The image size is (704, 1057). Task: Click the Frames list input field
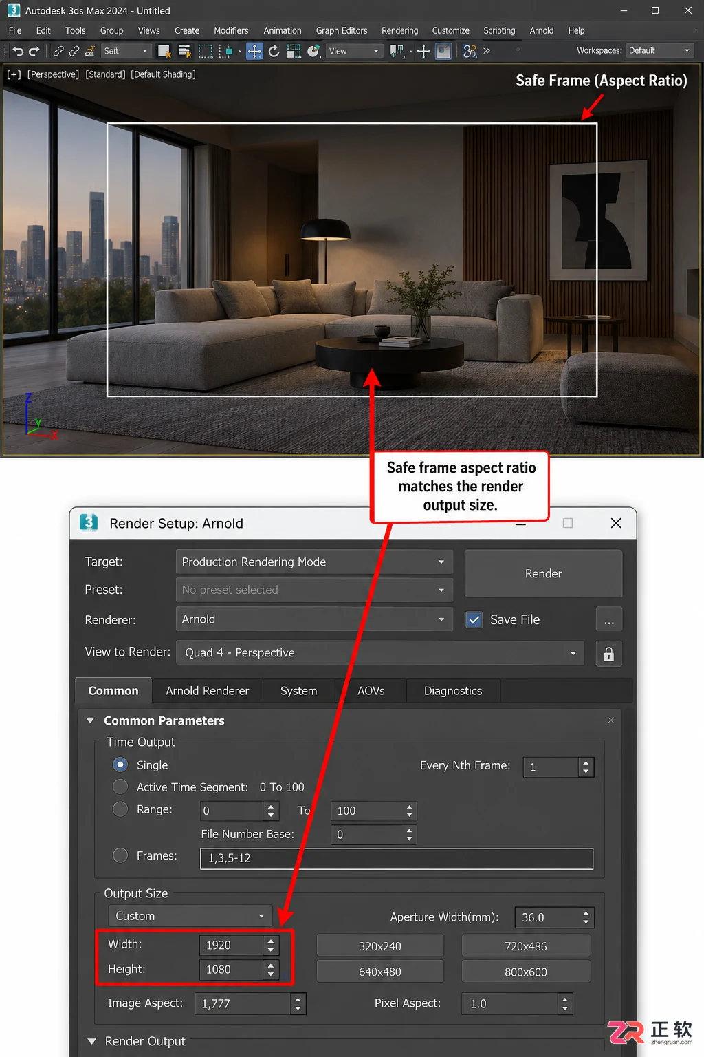click(397, 858)
